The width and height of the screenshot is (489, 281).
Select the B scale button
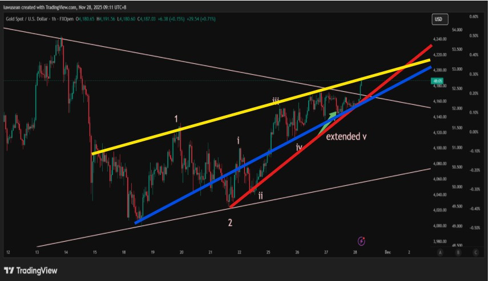coord(458,253)
